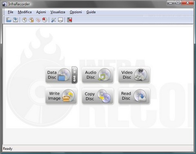Start a new Data Disc project
The height and width of the screenshot is (154, 196).
tap(58, 75)
